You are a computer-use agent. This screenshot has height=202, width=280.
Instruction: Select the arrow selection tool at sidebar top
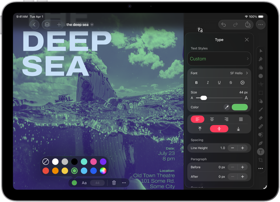coord(261,51)
